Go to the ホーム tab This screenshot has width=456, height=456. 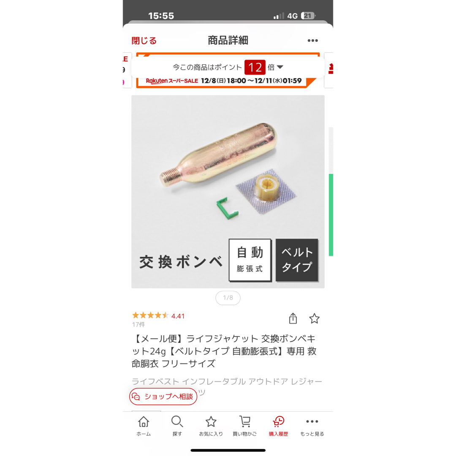pos(144,426)
